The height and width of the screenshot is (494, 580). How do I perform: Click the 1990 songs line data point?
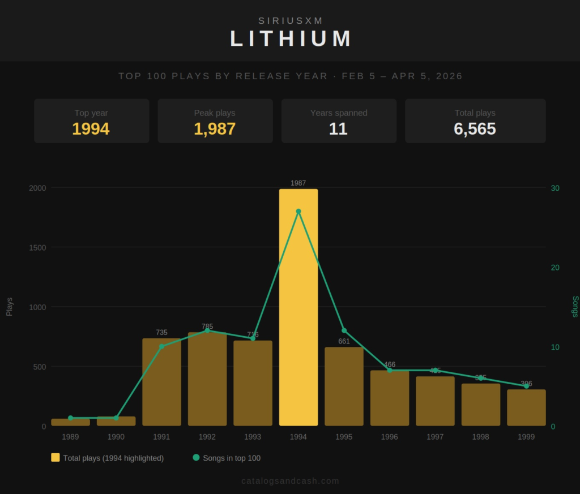pyautogui.click(x=116, y=418)
